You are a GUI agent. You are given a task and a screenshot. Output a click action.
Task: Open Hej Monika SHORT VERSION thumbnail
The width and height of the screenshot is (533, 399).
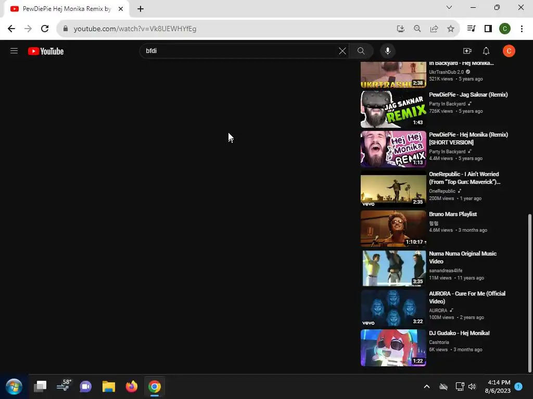pos(394,149)
